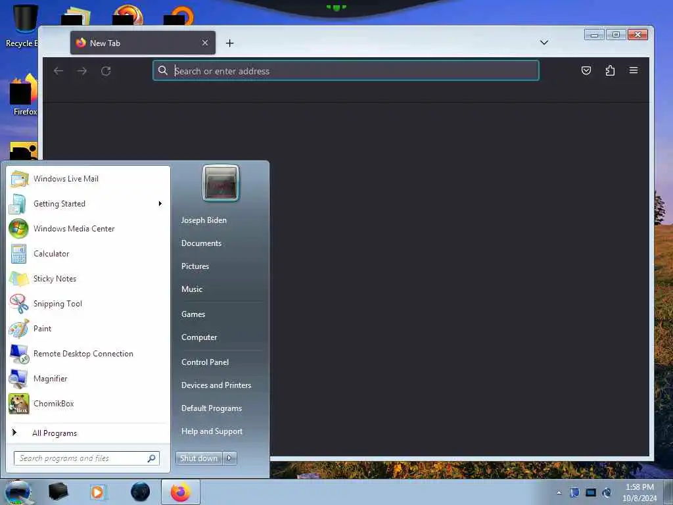Open shut down options arrow
Viewport: 673px width, 505px height.
[x=229, y=458]
